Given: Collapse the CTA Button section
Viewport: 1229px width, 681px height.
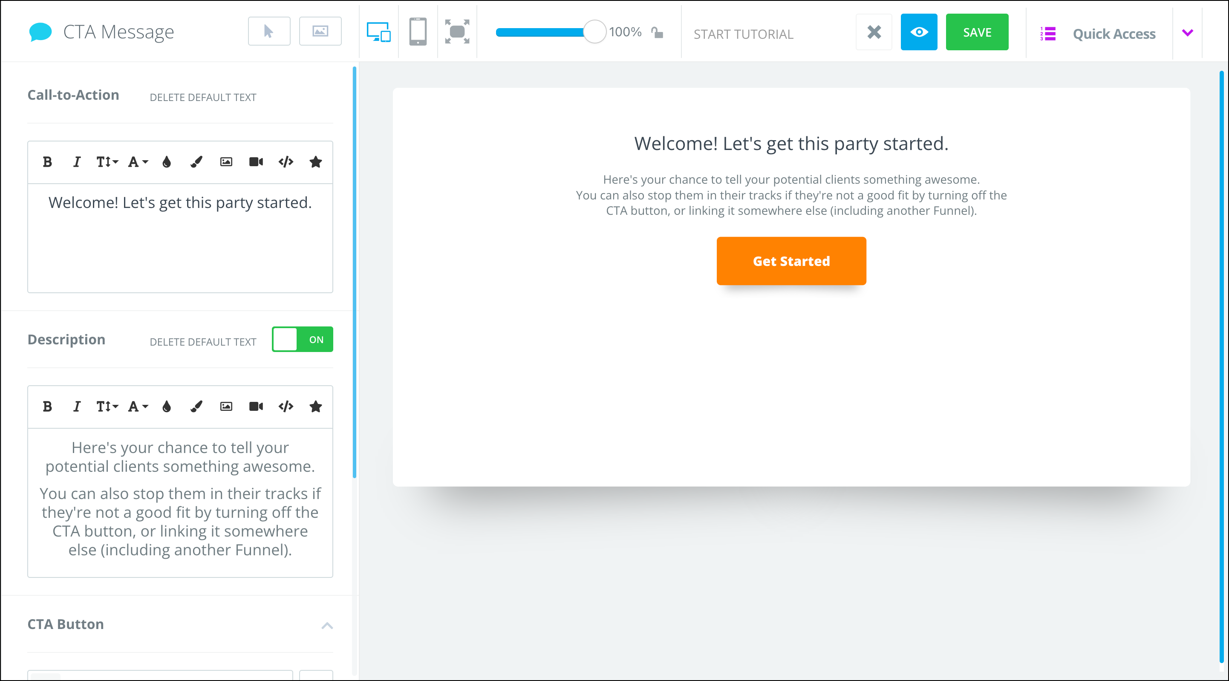Looking at the screenshot, I should (327, 626).
